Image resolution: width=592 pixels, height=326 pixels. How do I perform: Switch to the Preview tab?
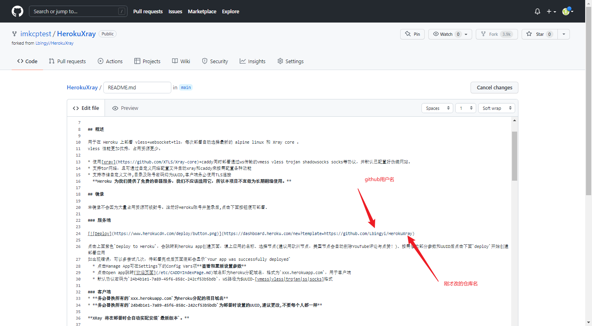click(125, 108)
